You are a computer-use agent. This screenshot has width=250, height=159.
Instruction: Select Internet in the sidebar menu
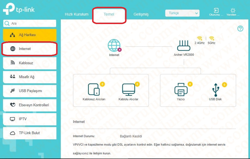[x=29, y=49]
